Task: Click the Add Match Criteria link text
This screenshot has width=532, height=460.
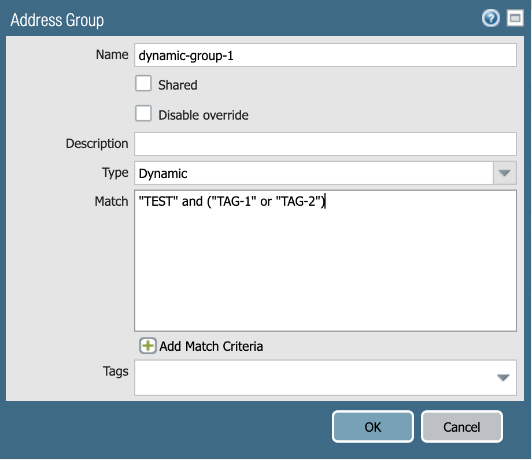Action: click(211, 346)
